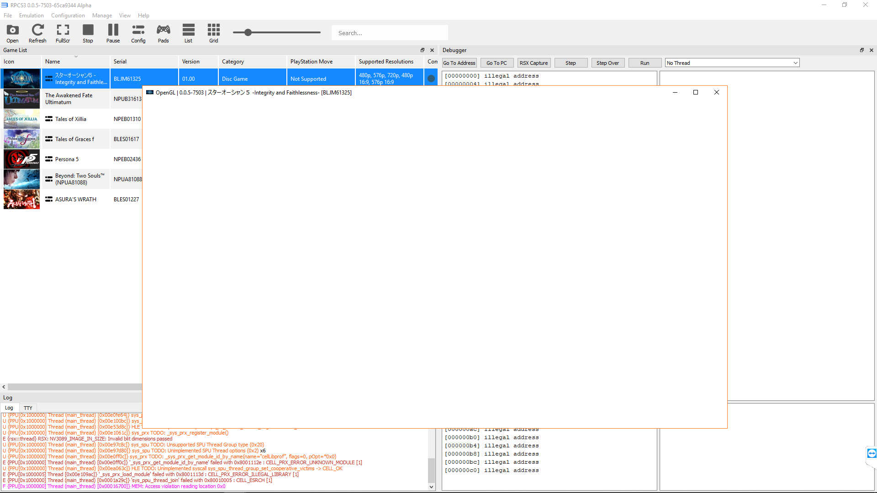Open the Emulation menu
The height and width of the screenshot is (493, 877).
click(31, 16)
